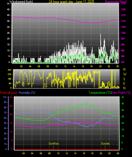132x157 pixels.
Task: Click hour 12 under the windspeed graph
Action: [65, 66]
